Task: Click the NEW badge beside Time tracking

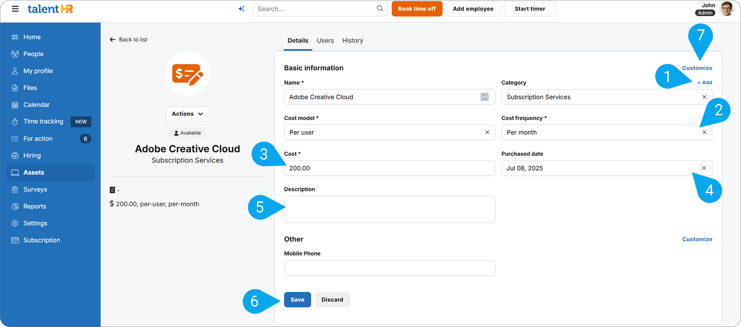Action: click(x=81, y=122)
